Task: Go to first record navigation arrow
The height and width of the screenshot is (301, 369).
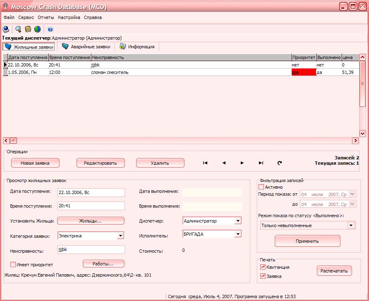Action: [205, 163]
